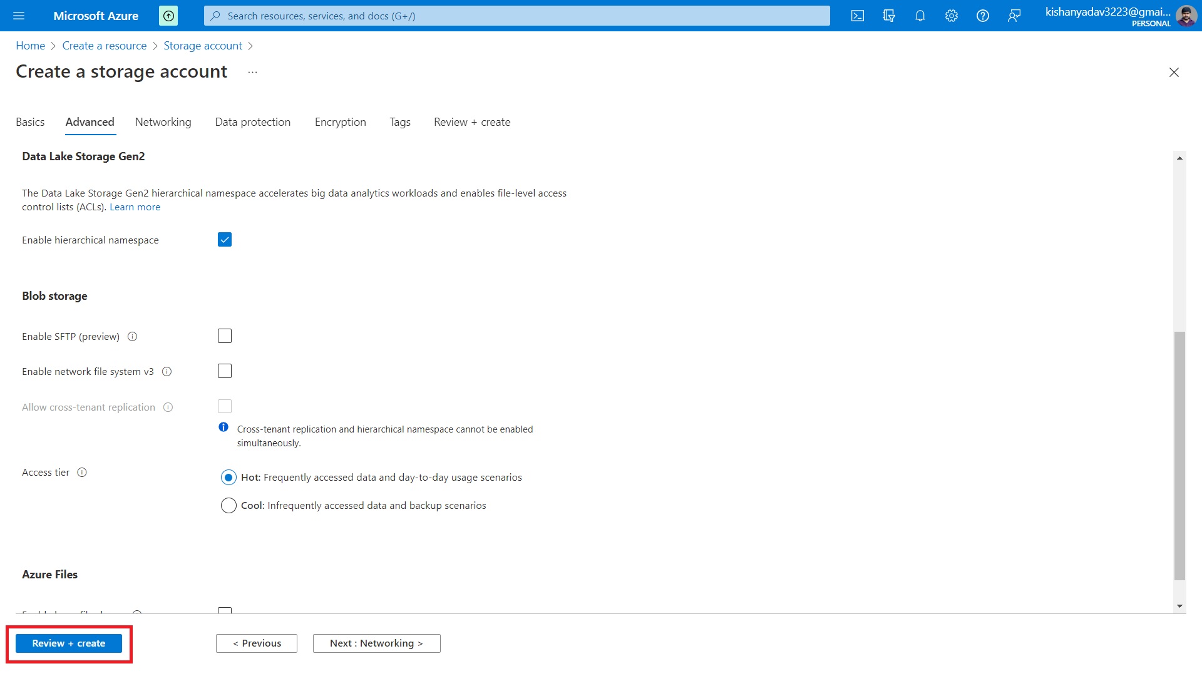
Task: Show info tooltip for Enable network file system v3
Action: click(167, 372)
